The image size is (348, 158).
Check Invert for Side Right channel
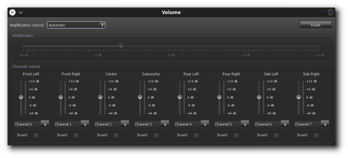[316, 135]
